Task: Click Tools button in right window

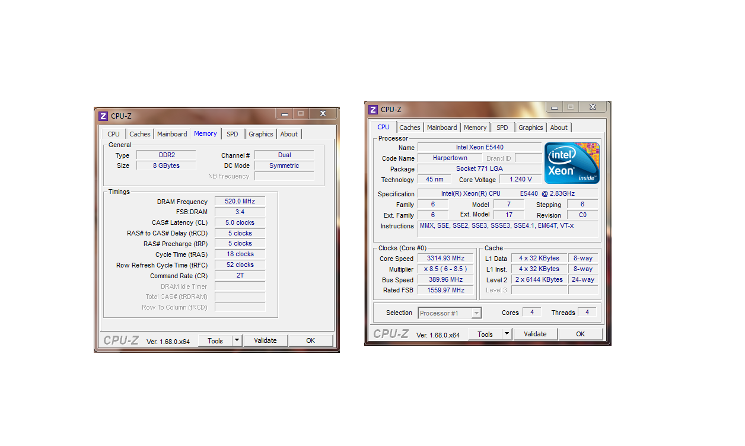Action: tap(485, 334)
